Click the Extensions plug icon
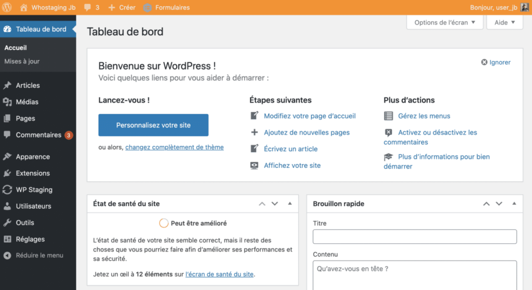Viewport: 532px width, 290px height. 7,173
